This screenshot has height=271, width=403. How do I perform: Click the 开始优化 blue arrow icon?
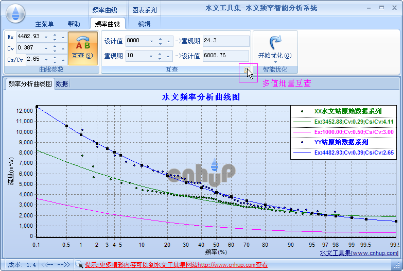tap(275, 43)
